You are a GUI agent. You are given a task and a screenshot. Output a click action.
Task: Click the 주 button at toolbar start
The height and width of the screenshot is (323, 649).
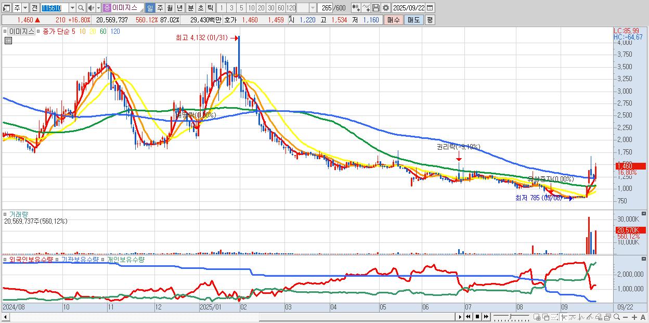[17, 8]
